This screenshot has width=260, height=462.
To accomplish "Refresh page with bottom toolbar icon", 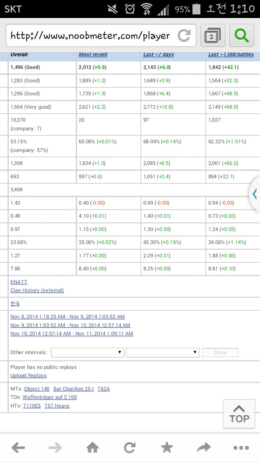I will tap(130, 448).
